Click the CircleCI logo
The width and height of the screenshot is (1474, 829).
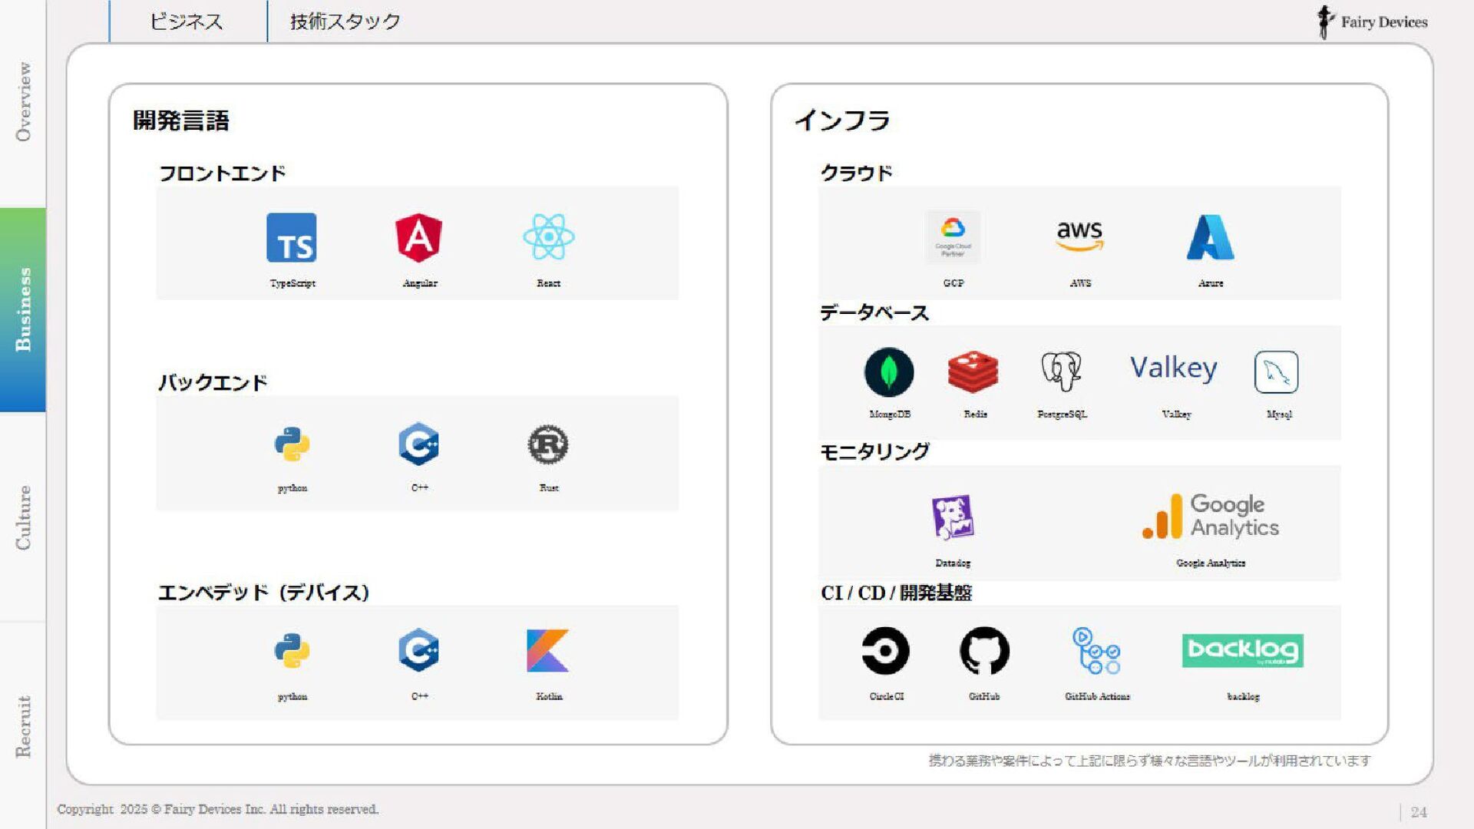coord(885,651)
